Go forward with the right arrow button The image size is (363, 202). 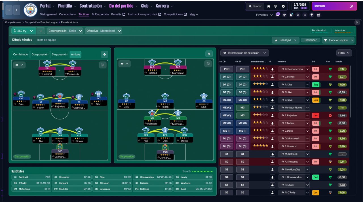point(17,10)
